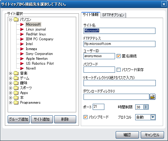Click the Programmers folder icon
The image size is (168, 141).
[16, 103]
